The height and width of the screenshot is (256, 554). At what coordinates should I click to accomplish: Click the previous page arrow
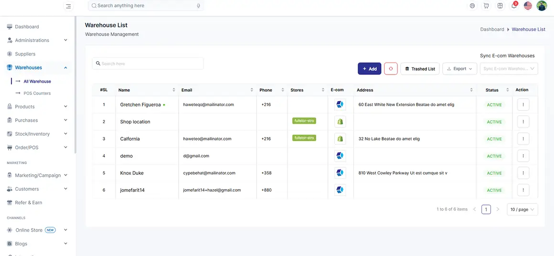[475, 209]
